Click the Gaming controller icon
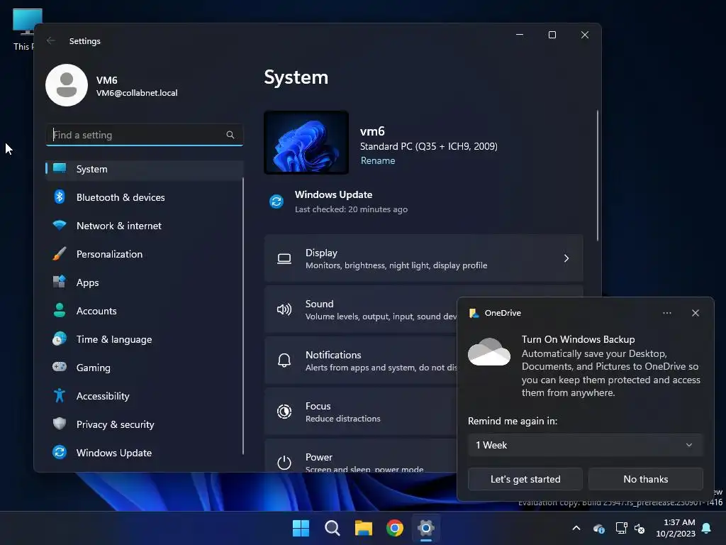Viewport: 726px width, 545px height. point(60,367)
